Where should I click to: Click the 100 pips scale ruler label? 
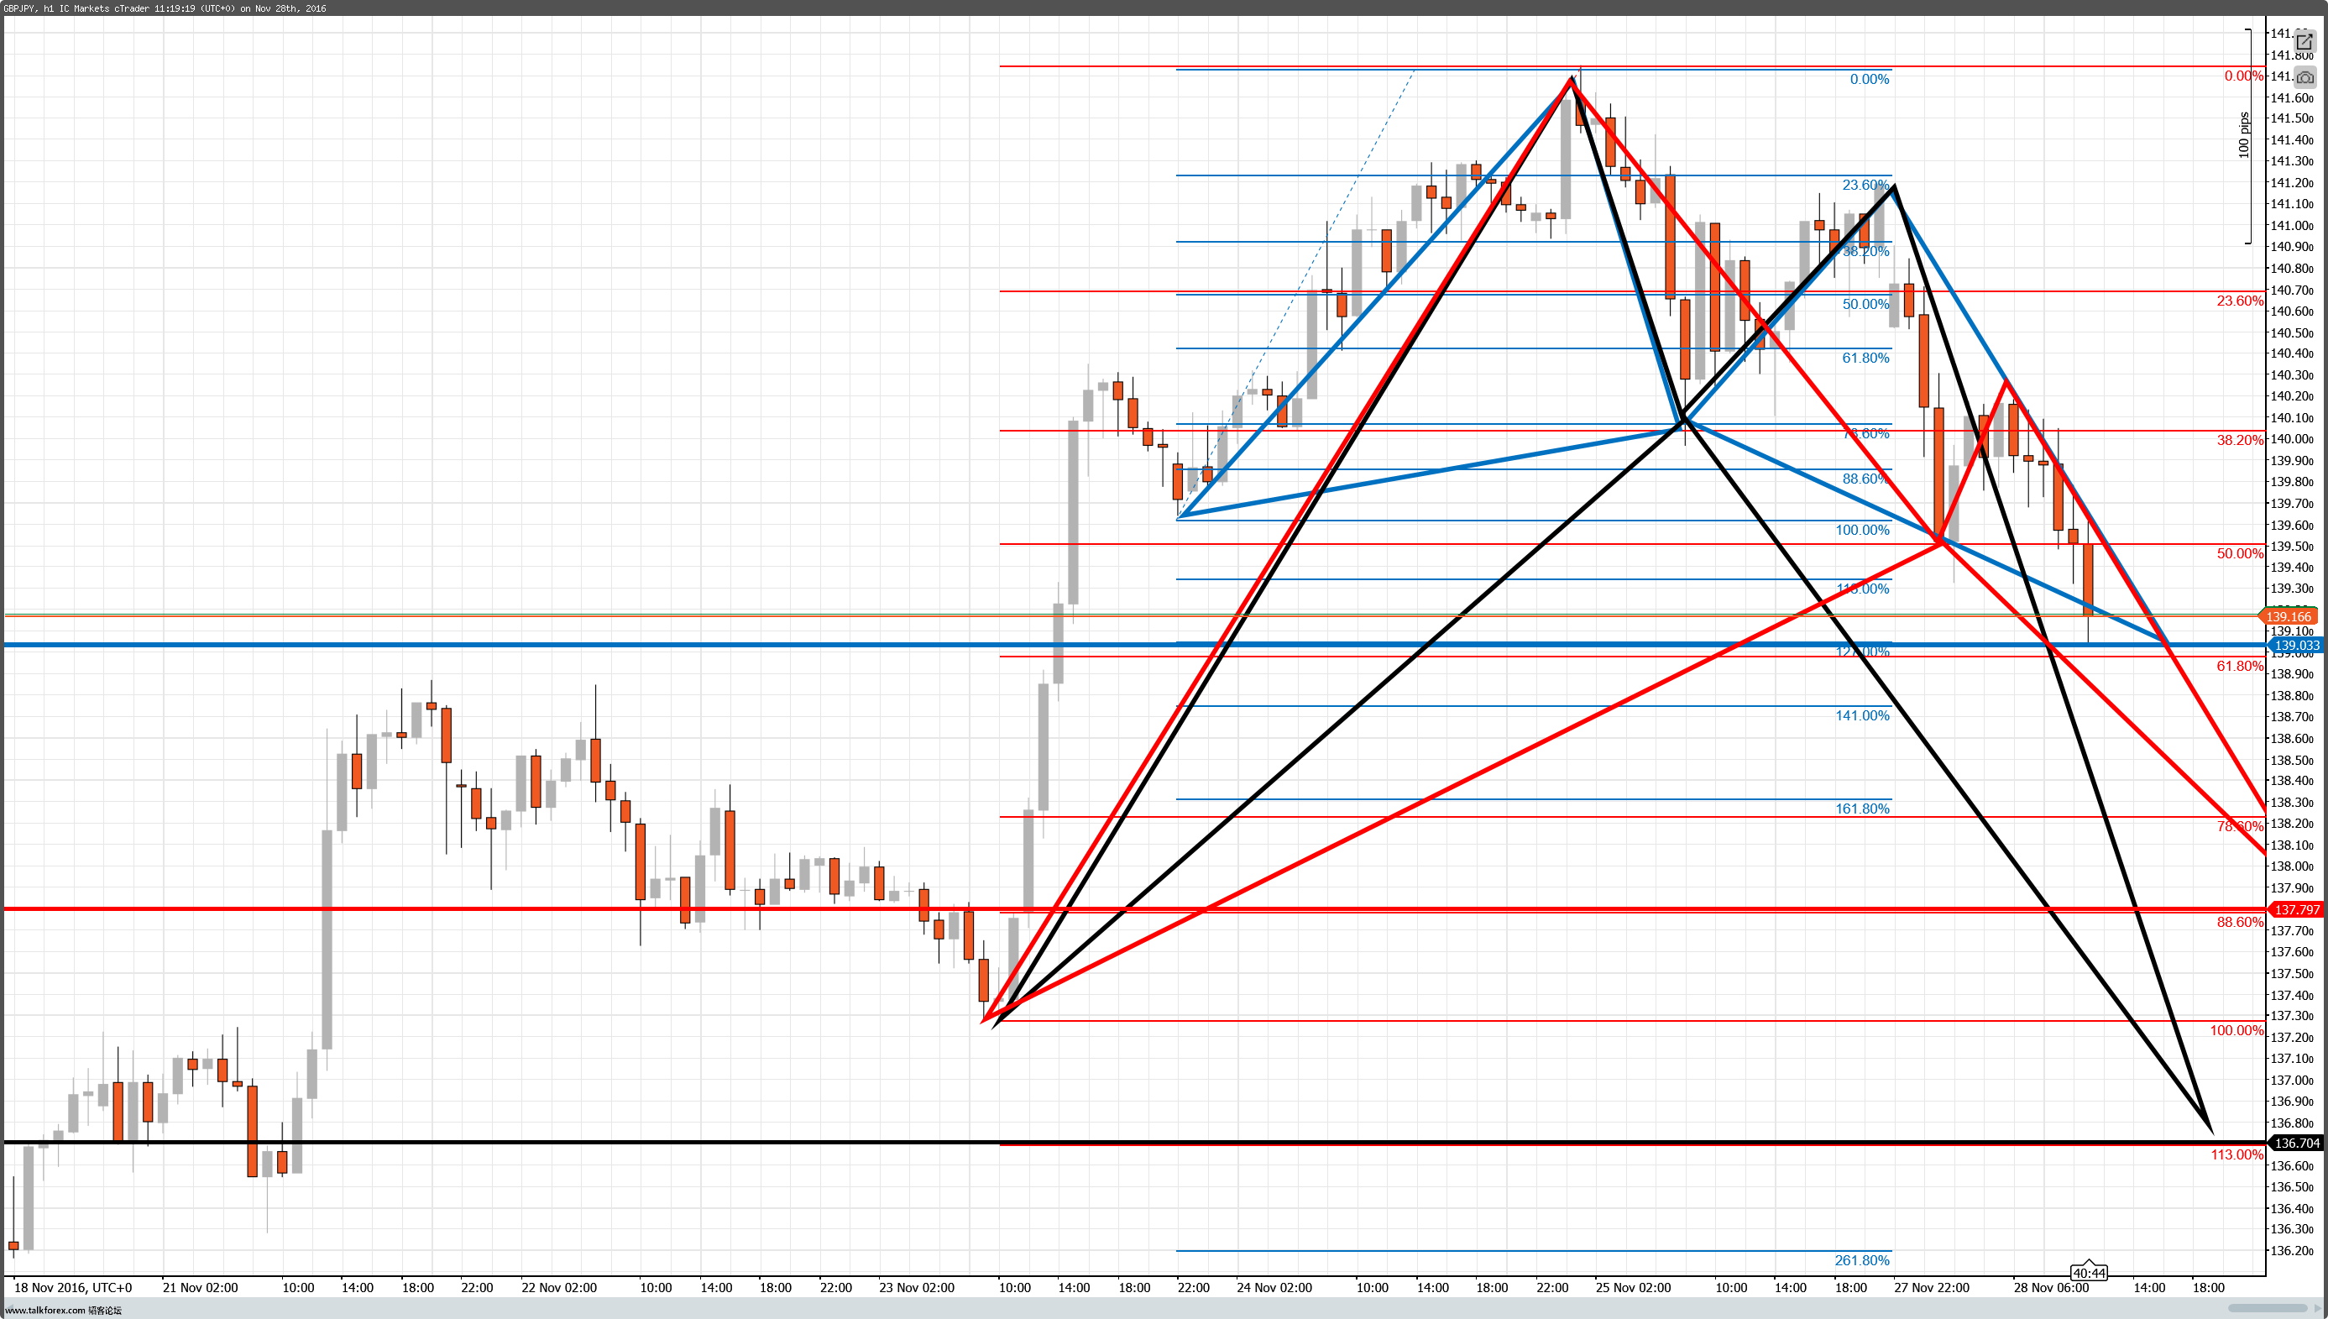coord(2244,135)
